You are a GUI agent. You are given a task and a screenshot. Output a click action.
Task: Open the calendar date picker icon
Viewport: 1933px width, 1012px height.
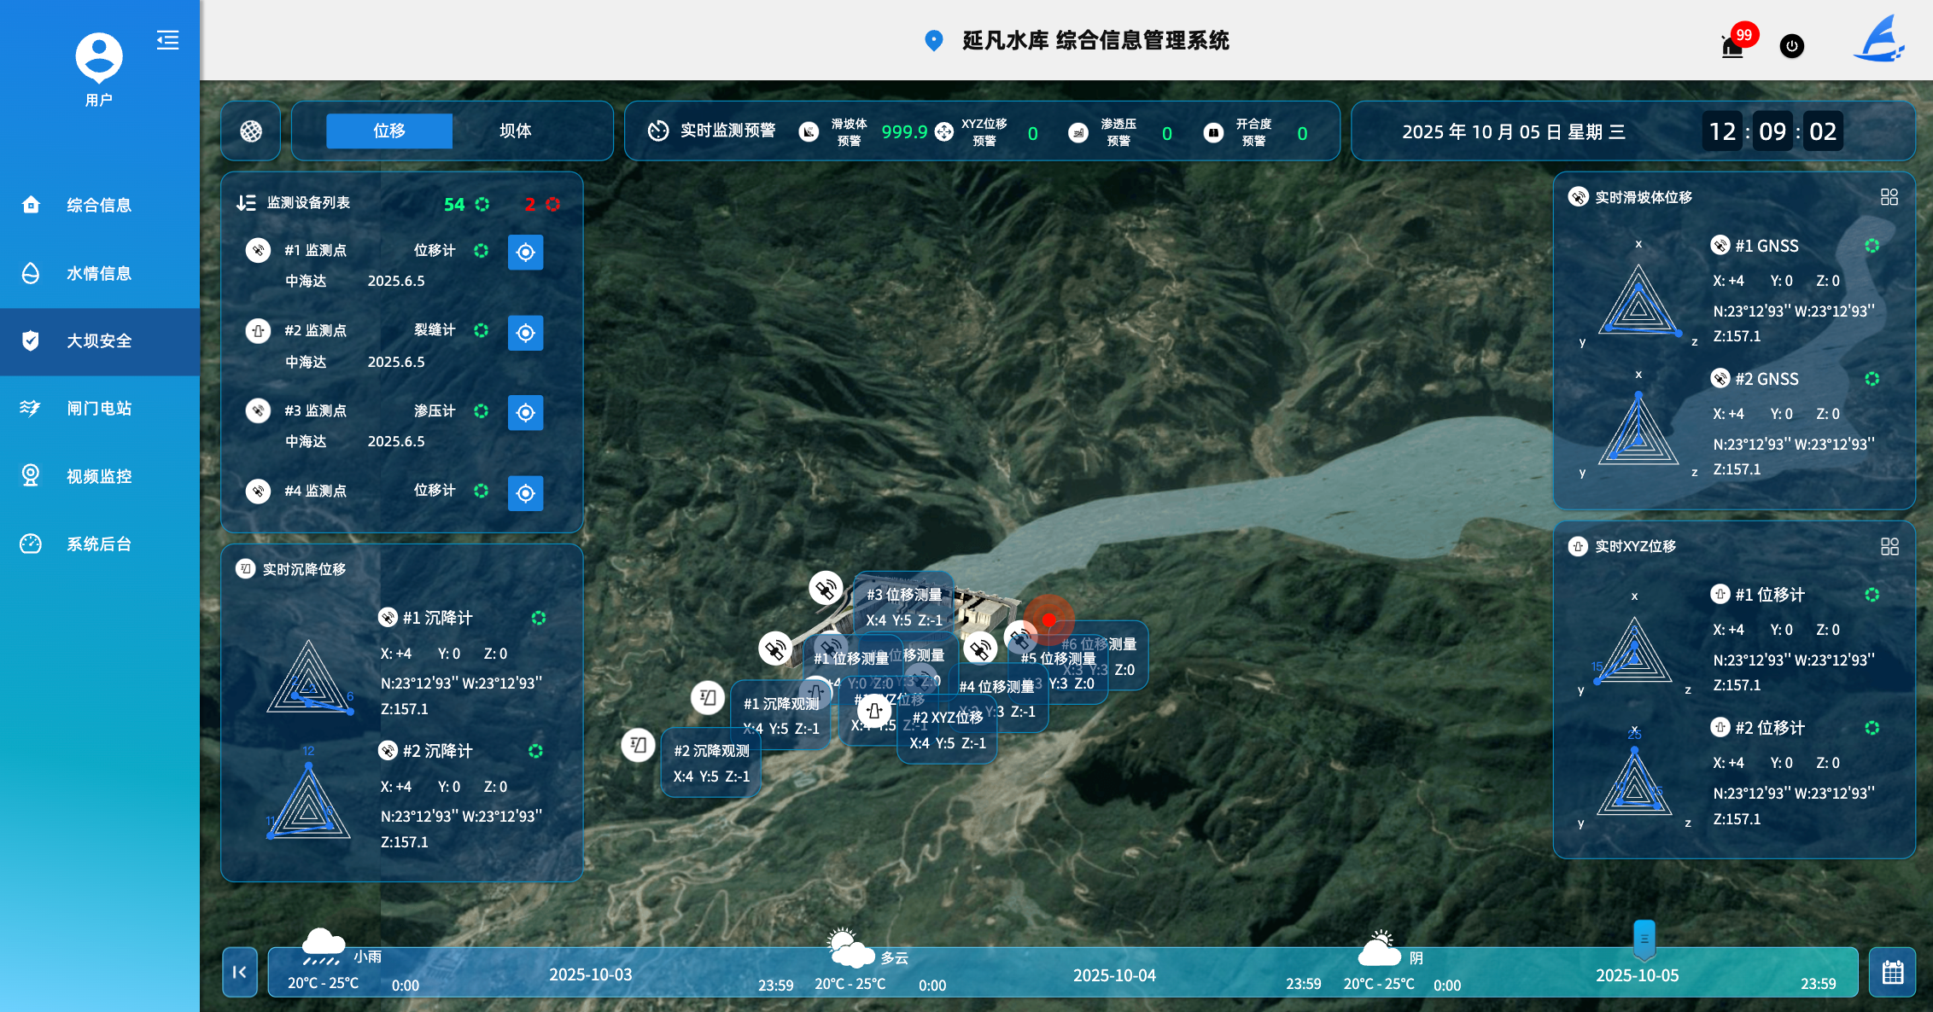[1892, 972]
